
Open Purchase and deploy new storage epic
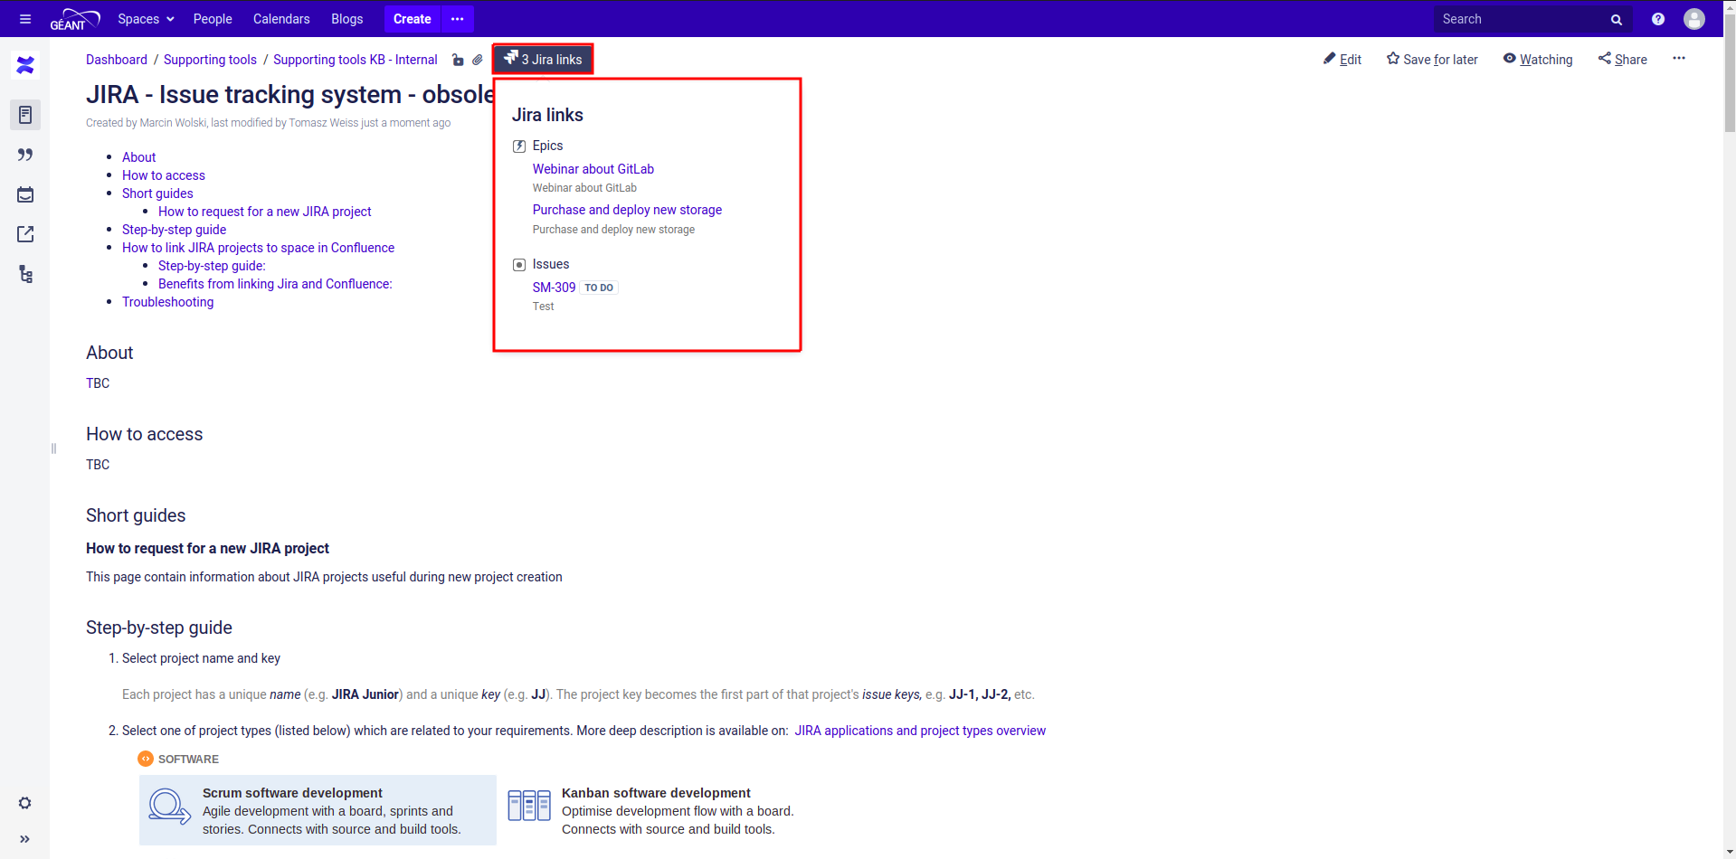tap(627, 210)
